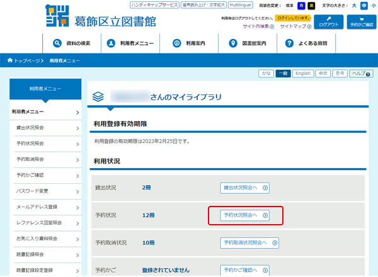Switch display language to 一般
378x277 pixels.
[x=283, y=73]
